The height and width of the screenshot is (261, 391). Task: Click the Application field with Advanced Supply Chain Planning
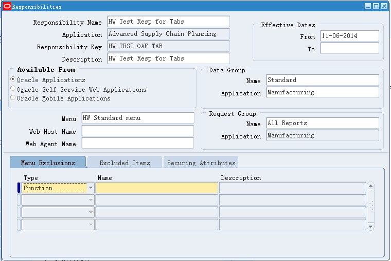coord(169,34)
